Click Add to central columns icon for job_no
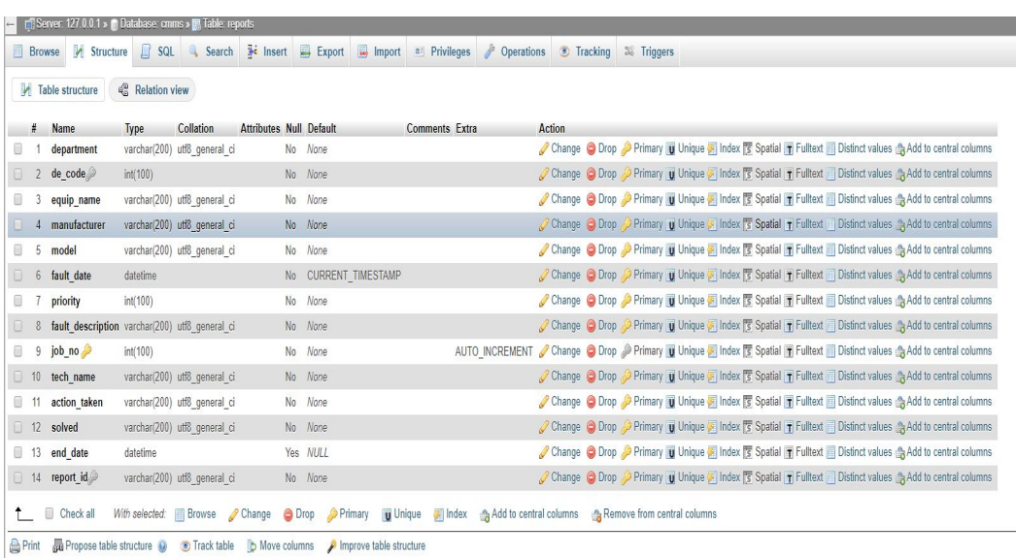The image size is (1016, 558). 900,352
